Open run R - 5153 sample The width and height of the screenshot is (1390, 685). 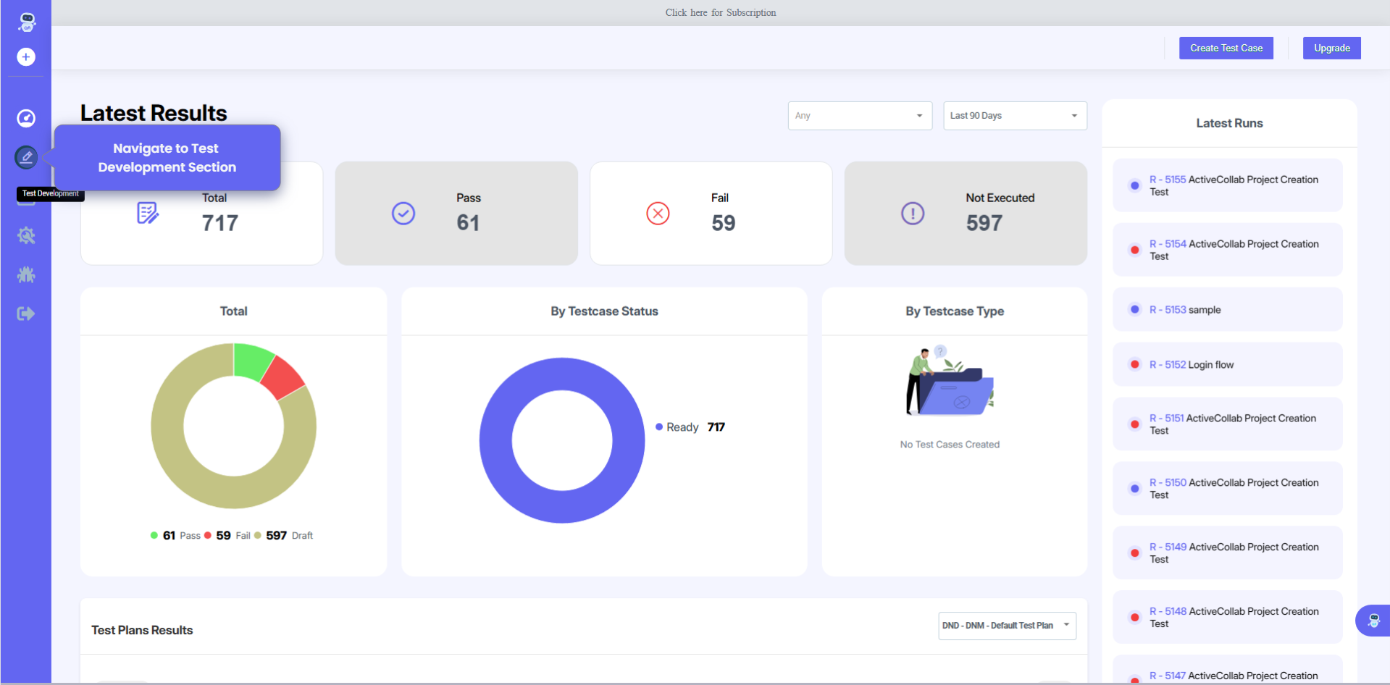point(1185,310)
